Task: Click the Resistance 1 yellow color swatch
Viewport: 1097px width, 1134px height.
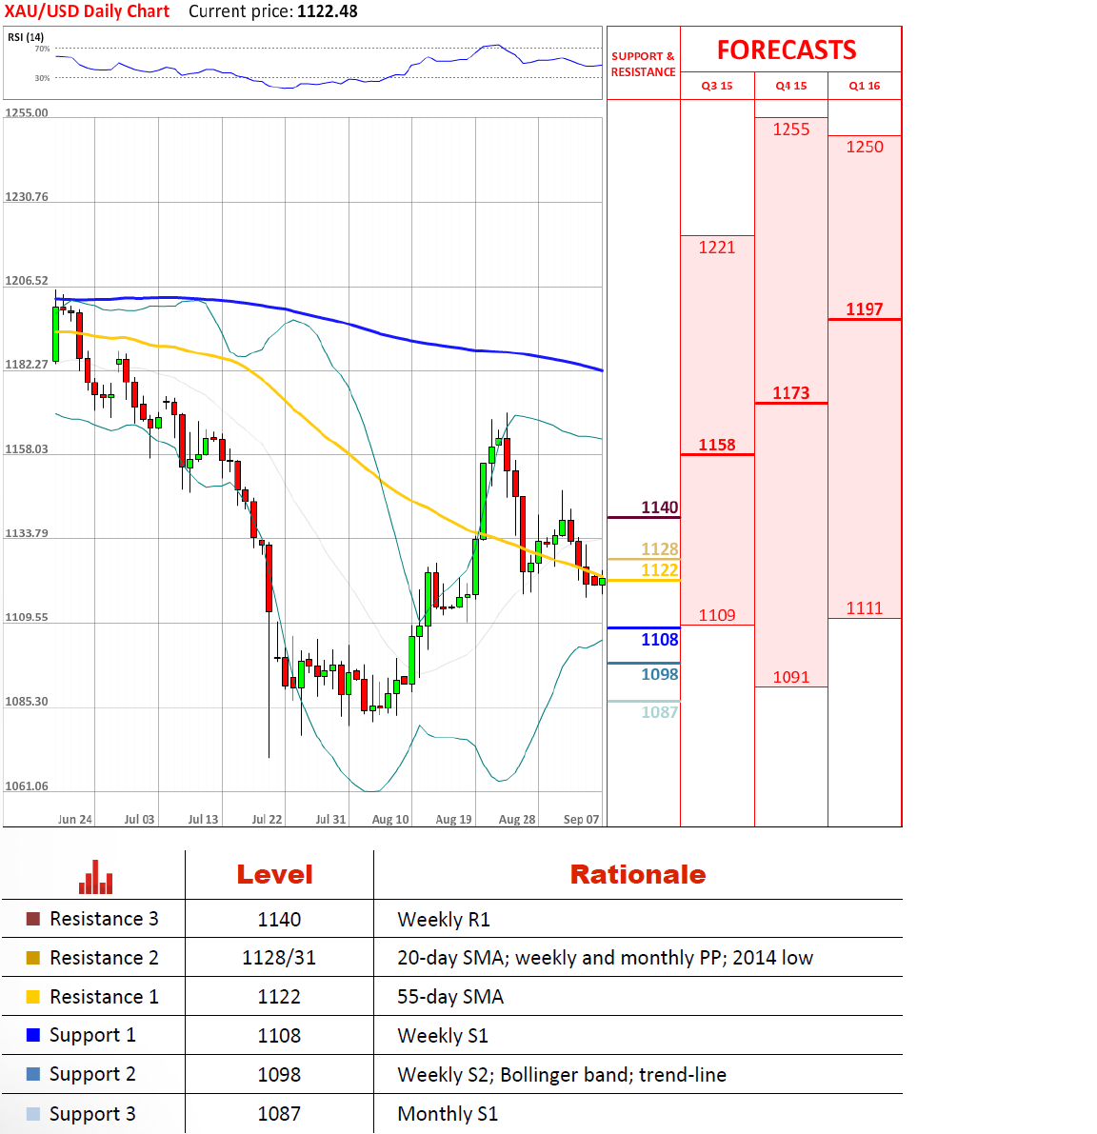Action: (x=32, y=997)
